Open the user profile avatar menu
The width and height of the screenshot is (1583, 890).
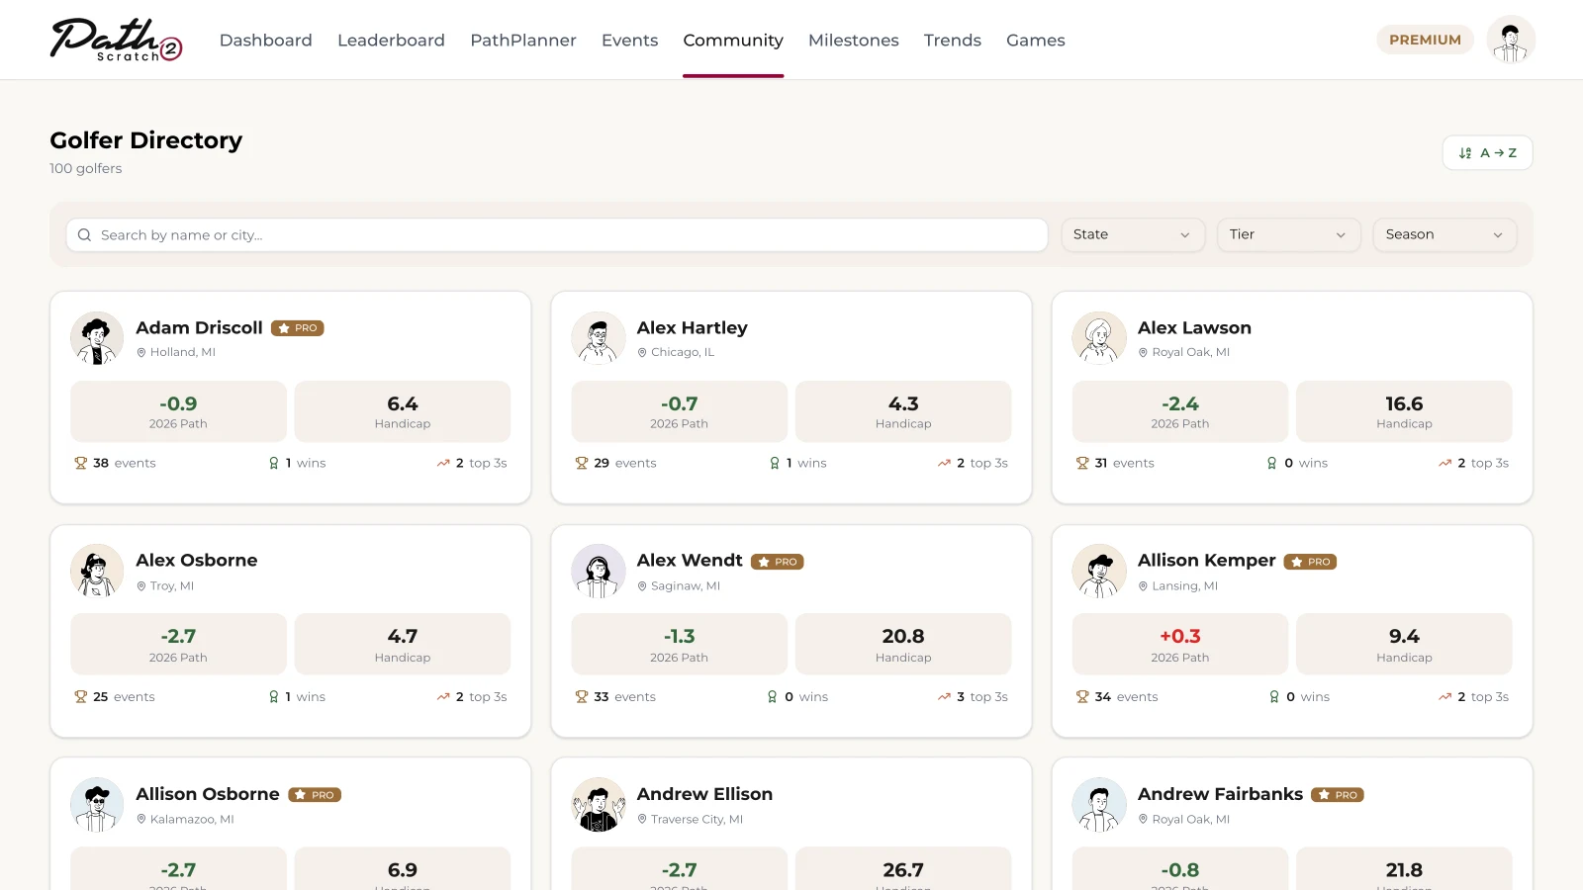pyautogui.click(x=1511, y=40)
